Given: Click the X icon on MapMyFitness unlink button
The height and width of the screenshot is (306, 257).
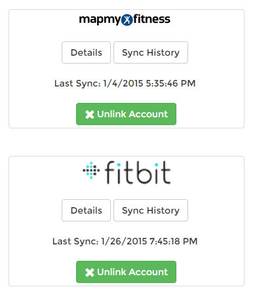Looking at the screenshot, I should coord(90,115).
